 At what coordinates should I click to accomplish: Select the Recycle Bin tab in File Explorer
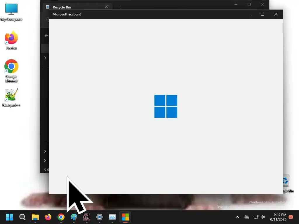[77, 7]
